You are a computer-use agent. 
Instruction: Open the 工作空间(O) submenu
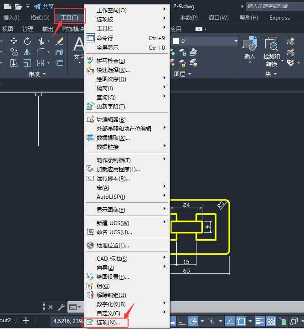click(127, 10)
